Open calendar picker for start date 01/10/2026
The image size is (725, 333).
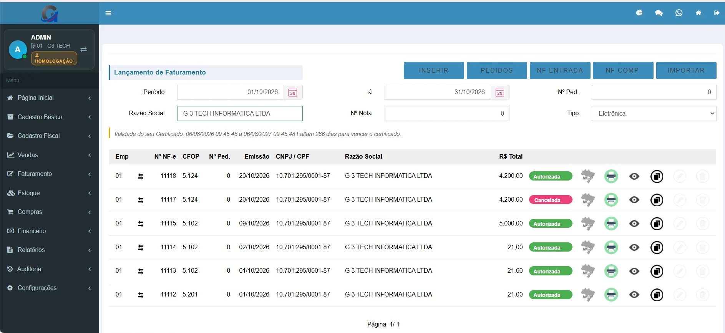(x=293, y=92)
